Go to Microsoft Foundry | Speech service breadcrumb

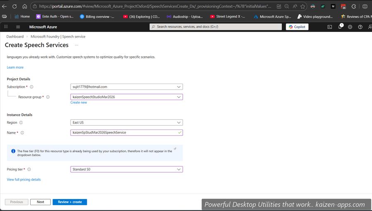[58, 36]
